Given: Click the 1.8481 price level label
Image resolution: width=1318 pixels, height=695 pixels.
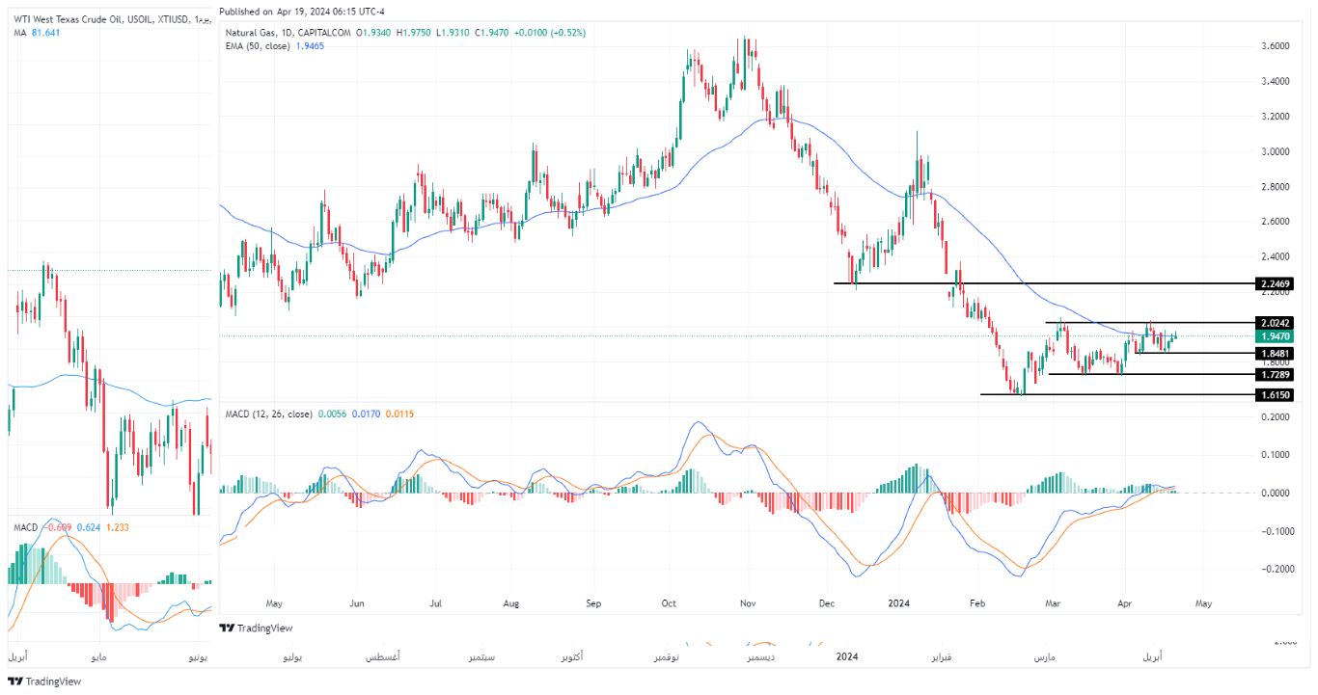Looking at the screenshot, I should [1275, 354].
